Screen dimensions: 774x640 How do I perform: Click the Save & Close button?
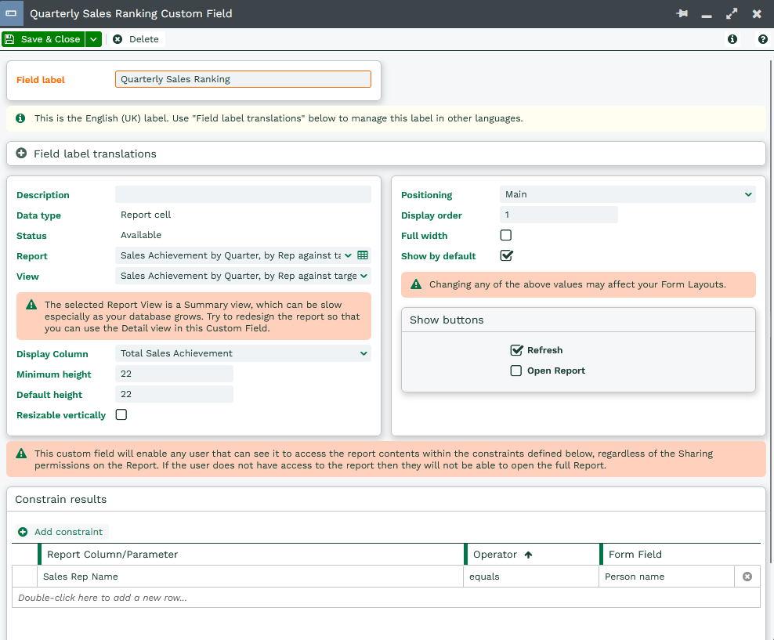coord(43,39)
